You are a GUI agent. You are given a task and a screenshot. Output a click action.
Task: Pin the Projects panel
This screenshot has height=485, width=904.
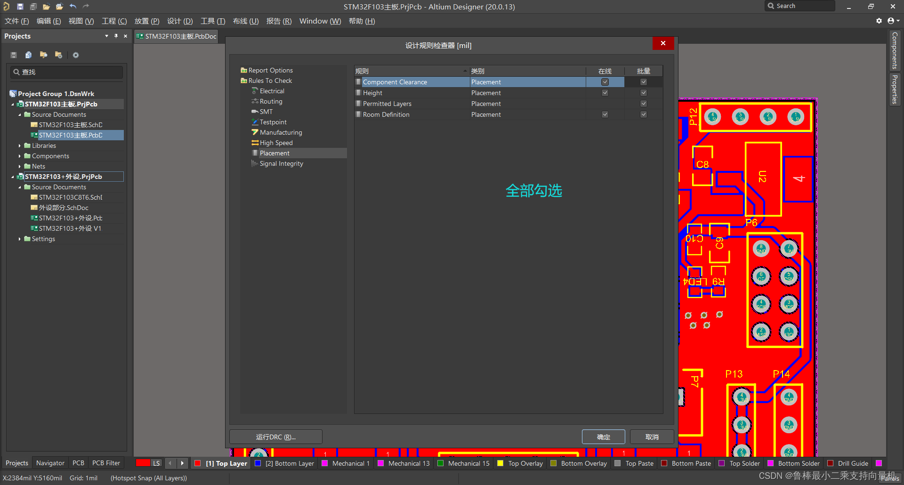click(116, 36)
